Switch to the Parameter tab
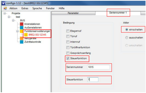 [x=73, y=13]
